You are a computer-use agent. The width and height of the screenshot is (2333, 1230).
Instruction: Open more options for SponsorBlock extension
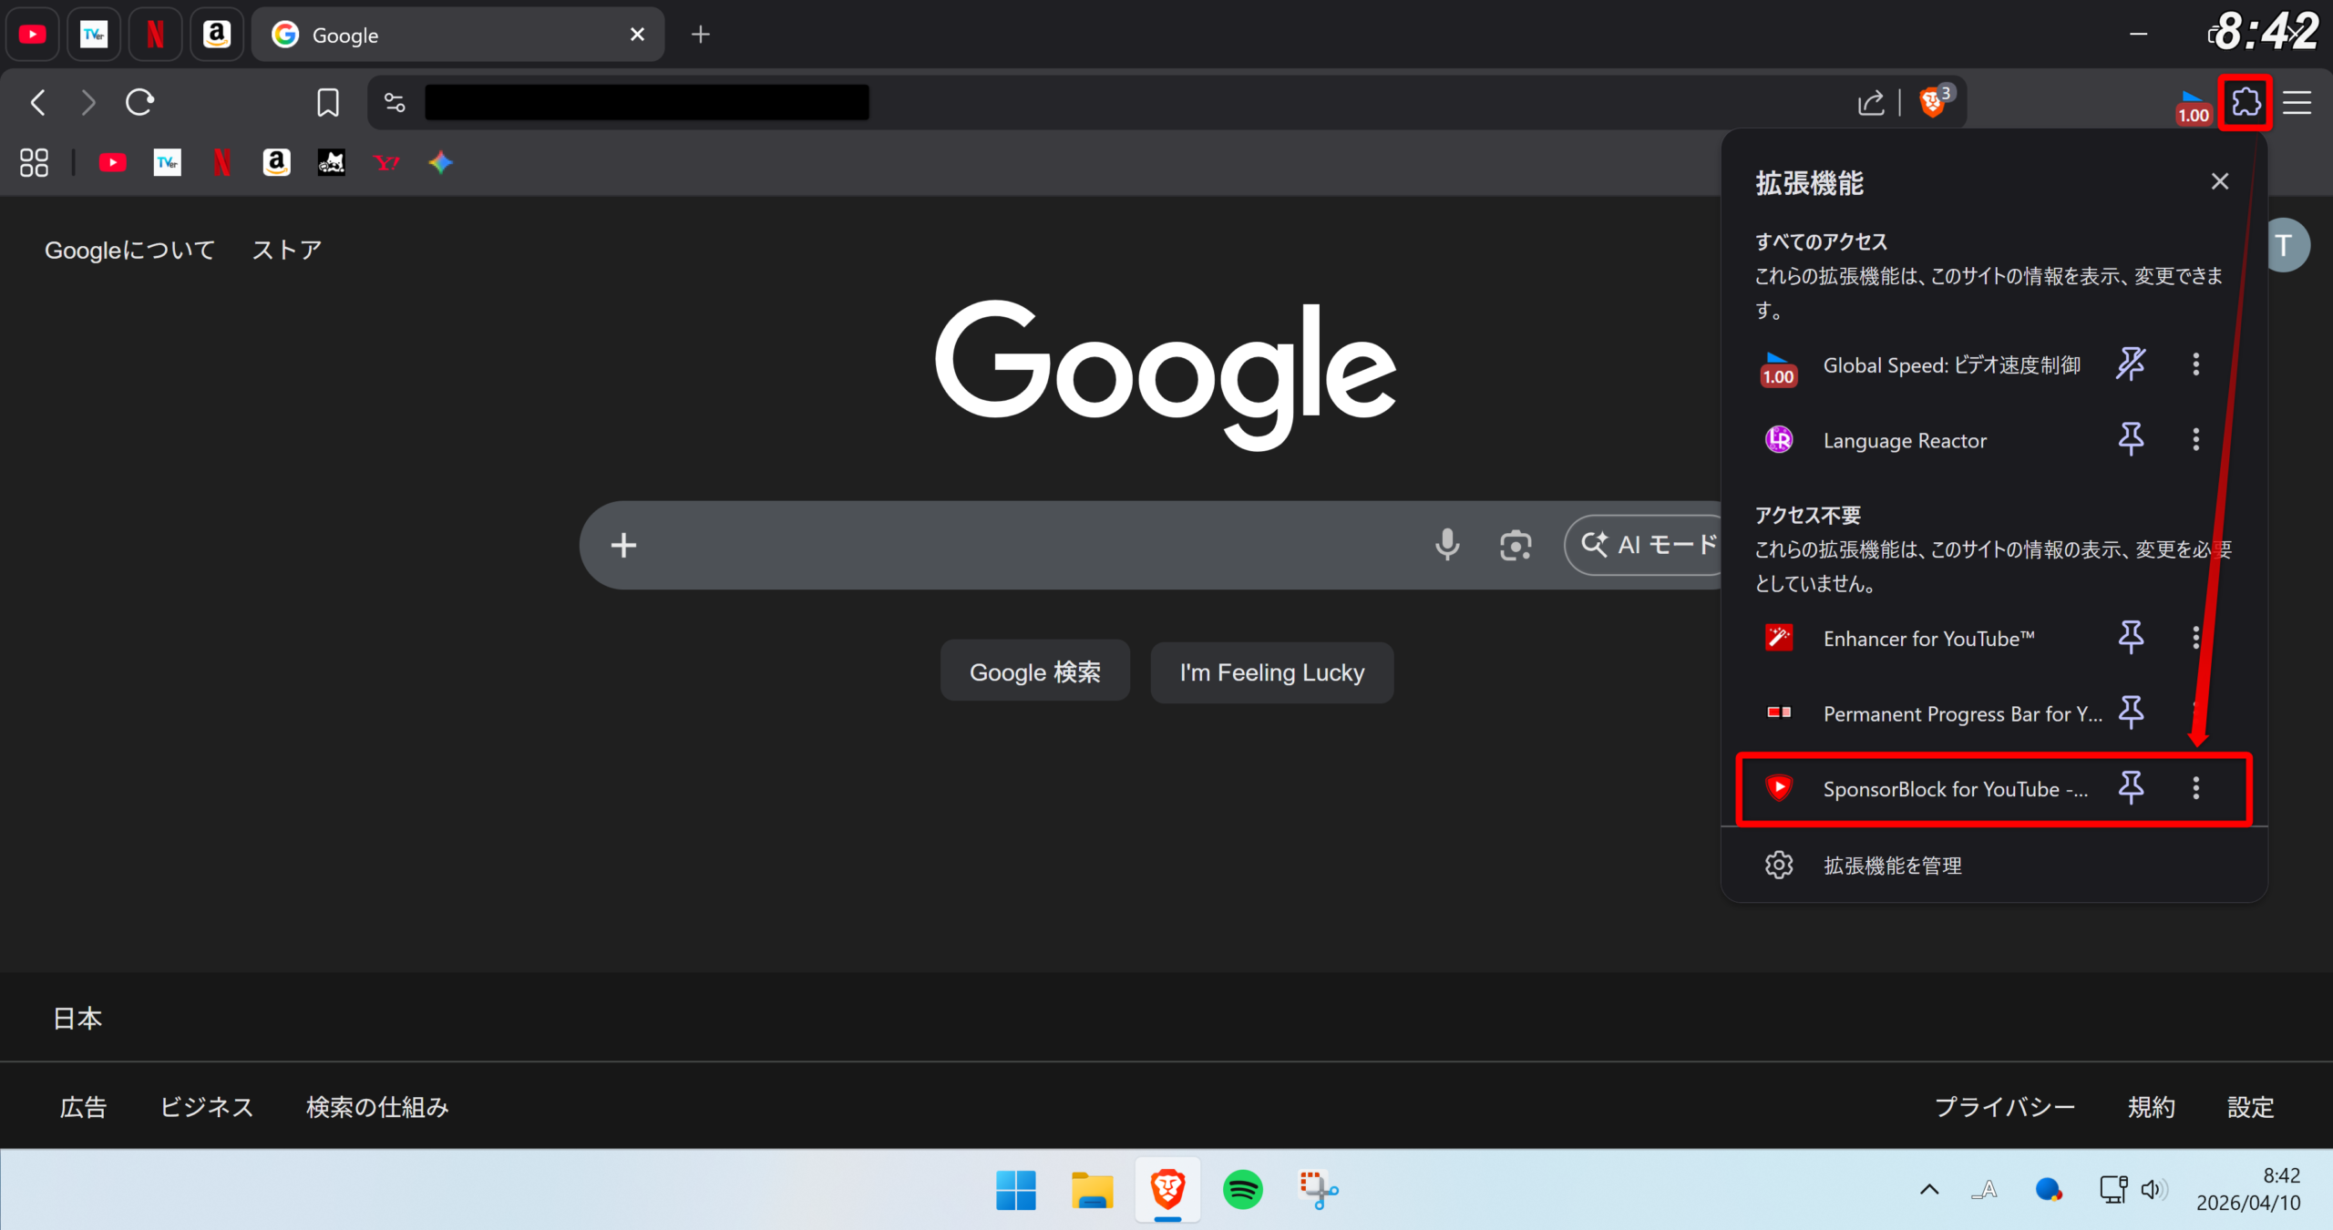[x=2195, y=788]
